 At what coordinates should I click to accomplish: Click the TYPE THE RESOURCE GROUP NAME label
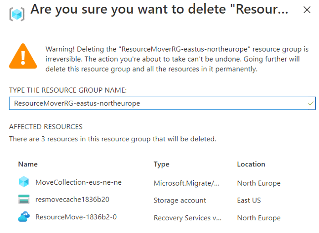[68, 90]
